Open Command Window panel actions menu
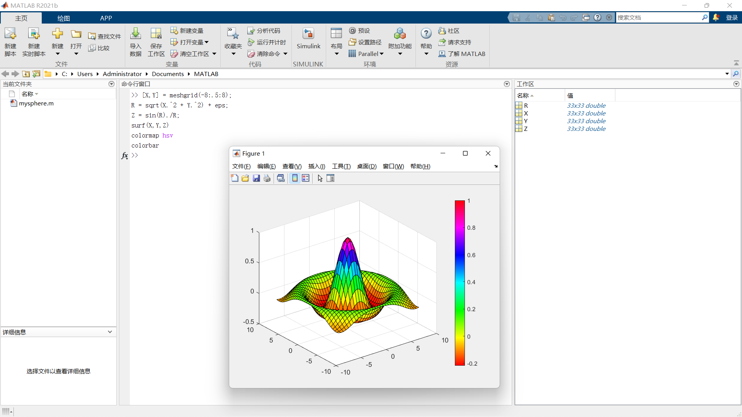The height and width of the screenshot is (417, 742). tap(507, 84)
